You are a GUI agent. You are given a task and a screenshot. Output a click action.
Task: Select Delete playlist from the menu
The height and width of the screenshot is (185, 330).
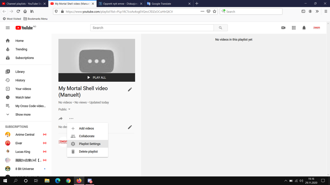pos(87,152)
